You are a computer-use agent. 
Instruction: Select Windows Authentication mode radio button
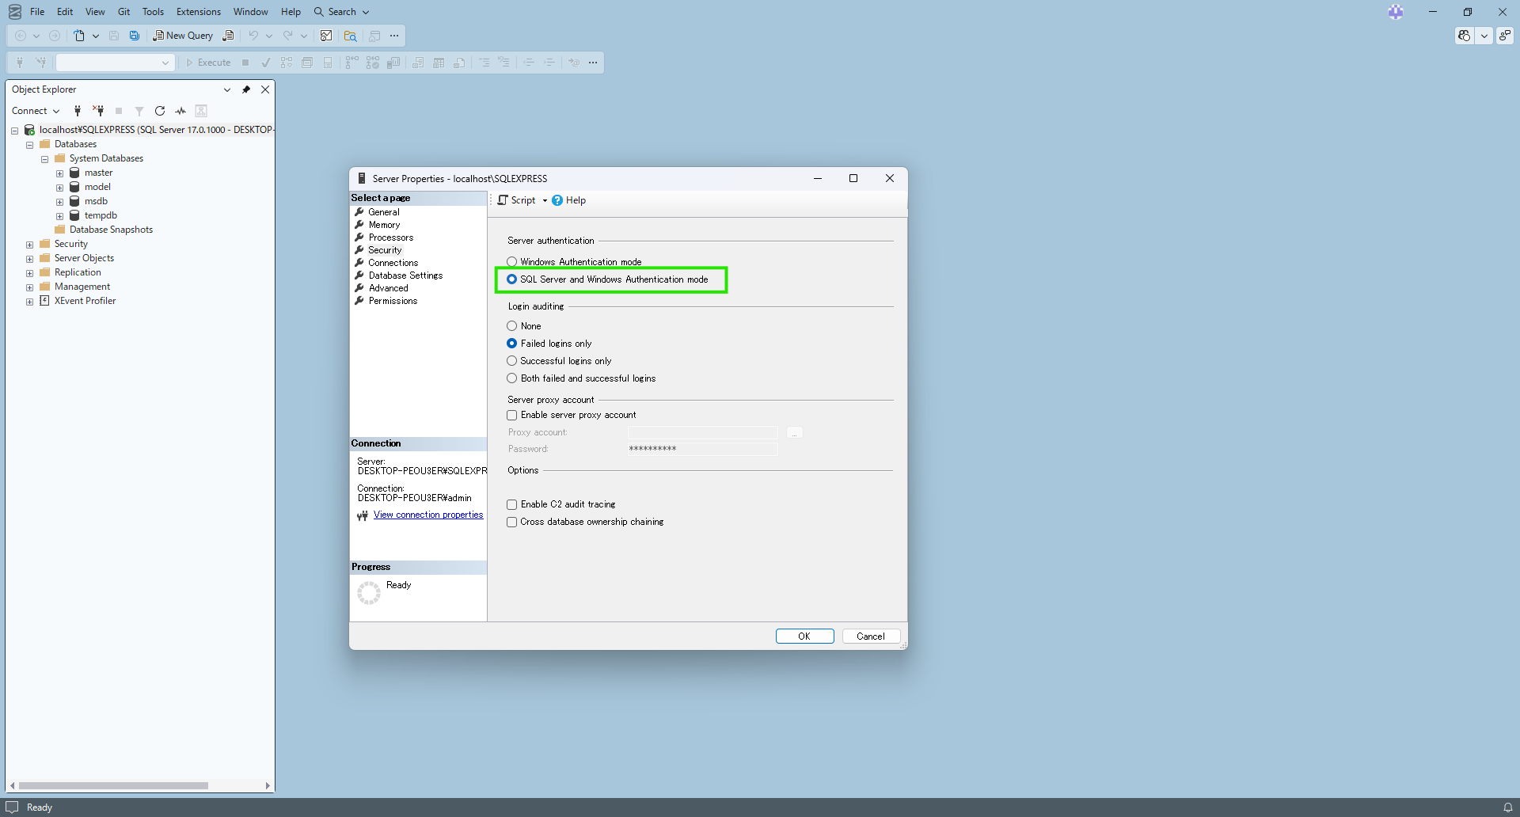[512, 262]
